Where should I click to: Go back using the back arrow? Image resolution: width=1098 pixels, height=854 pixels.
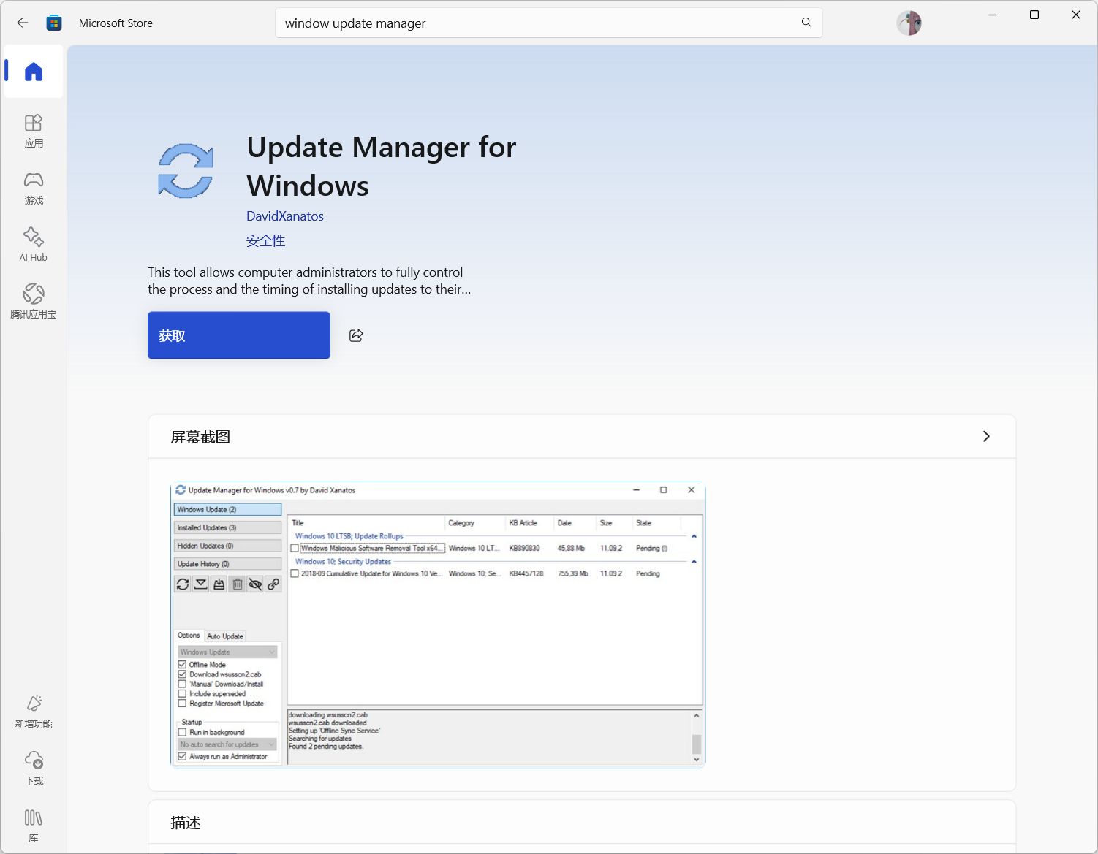(23, 23)
